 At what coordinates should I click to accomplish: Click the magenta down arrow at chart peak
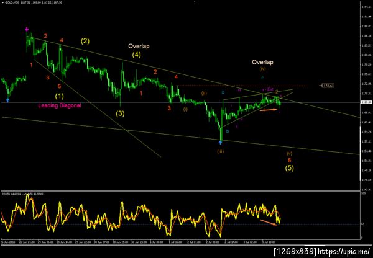[x=27, y=29]
